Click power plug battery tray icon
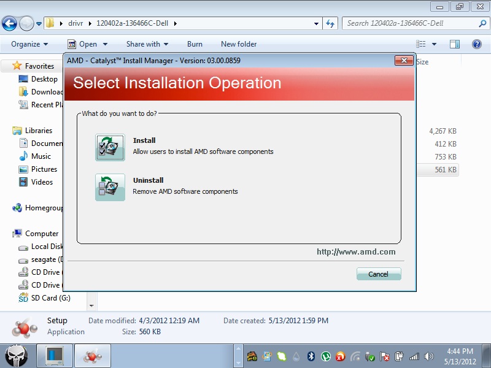The width and height of the screenshot is (491, 368). point(400,356)
